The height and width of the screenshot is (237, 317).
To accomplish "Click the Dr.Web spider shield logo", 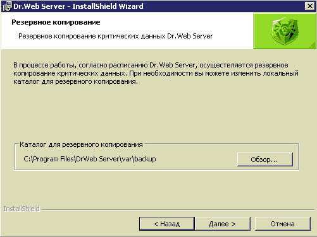I will coord(285,31).
